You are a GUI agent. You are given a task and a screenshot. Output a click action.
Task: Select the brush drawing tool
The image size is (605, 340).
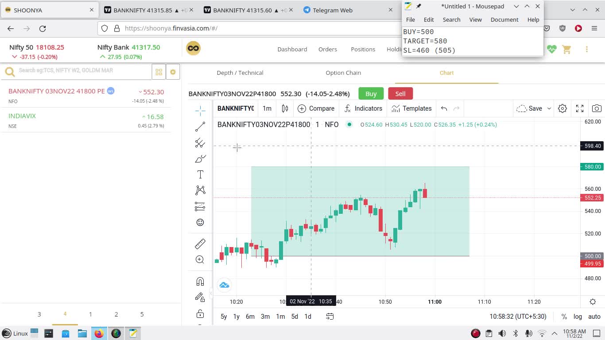tap(200, 158)
